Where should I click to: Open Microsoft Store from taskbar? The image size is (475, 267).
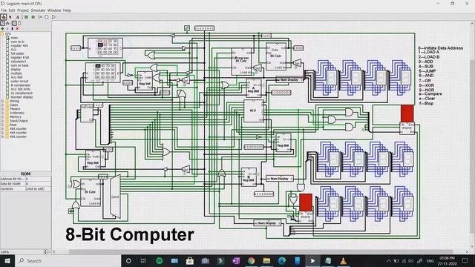coord(190,260)
